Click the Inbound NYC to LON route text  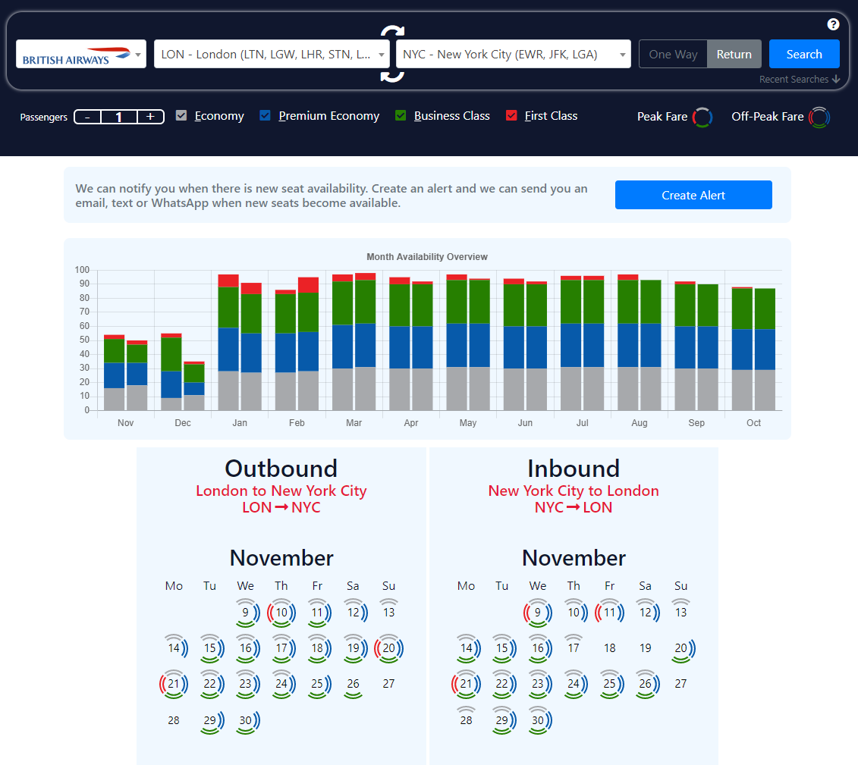point(574,507)
